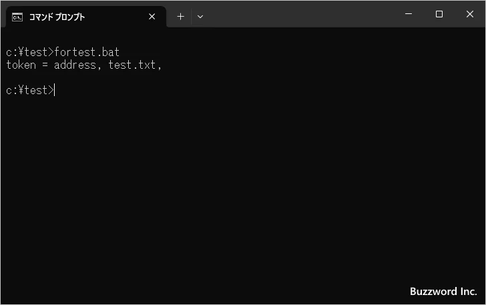Close the terminal window
This screenshot has width=486, height=305.
(470, 15)
